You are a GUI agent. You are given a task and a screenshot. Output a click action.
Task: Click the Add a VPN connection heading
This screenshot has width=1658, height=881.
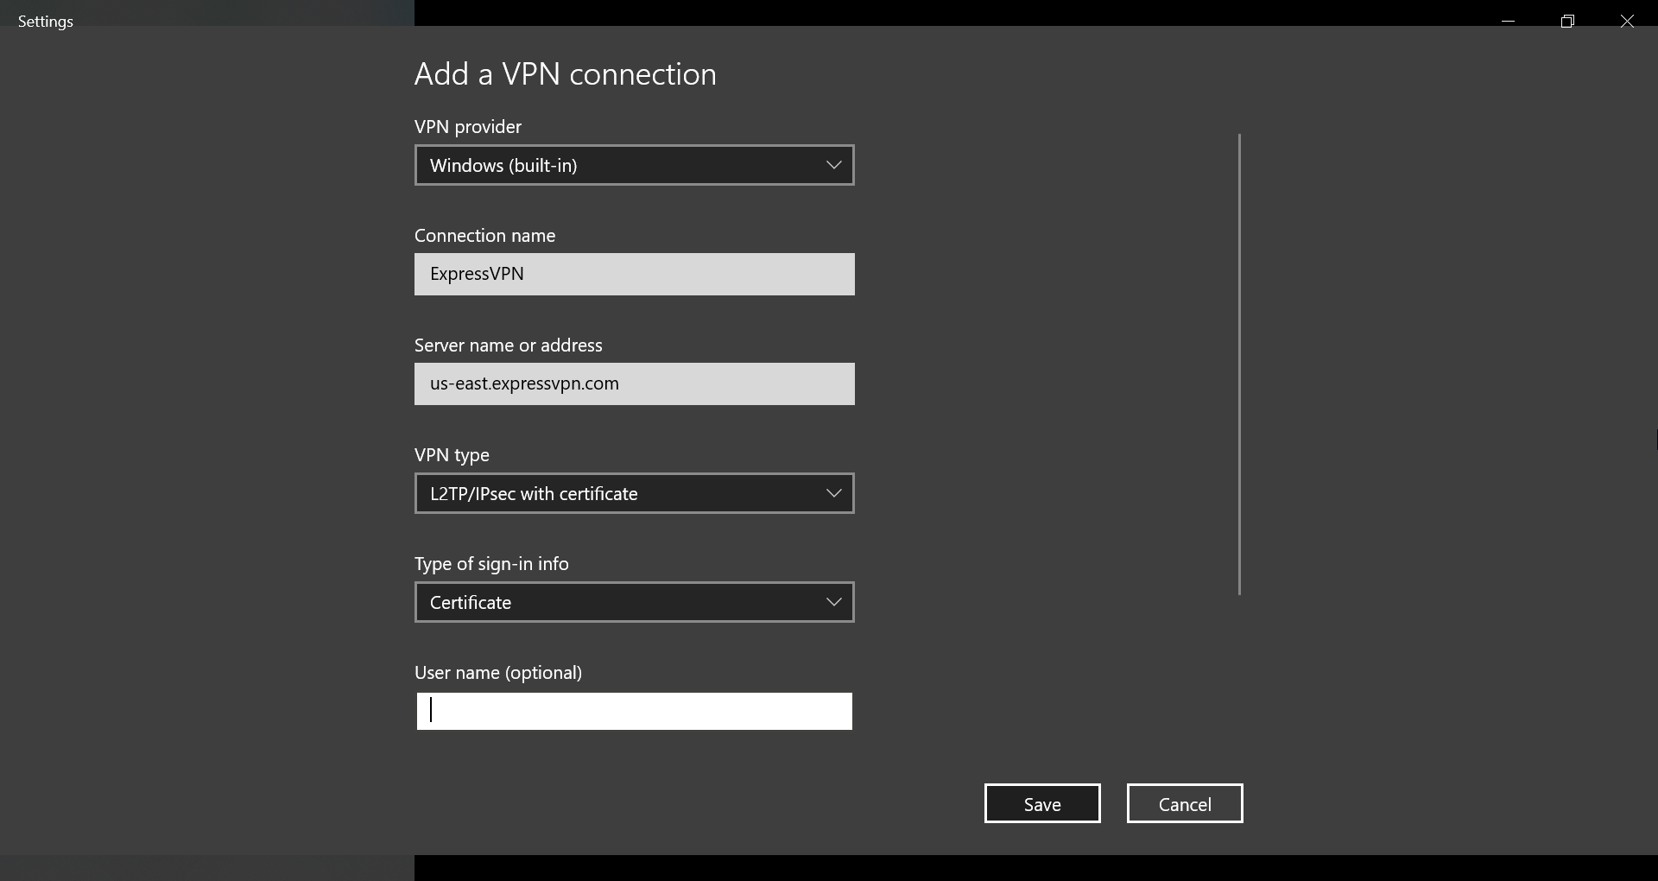tap(565, 73)
